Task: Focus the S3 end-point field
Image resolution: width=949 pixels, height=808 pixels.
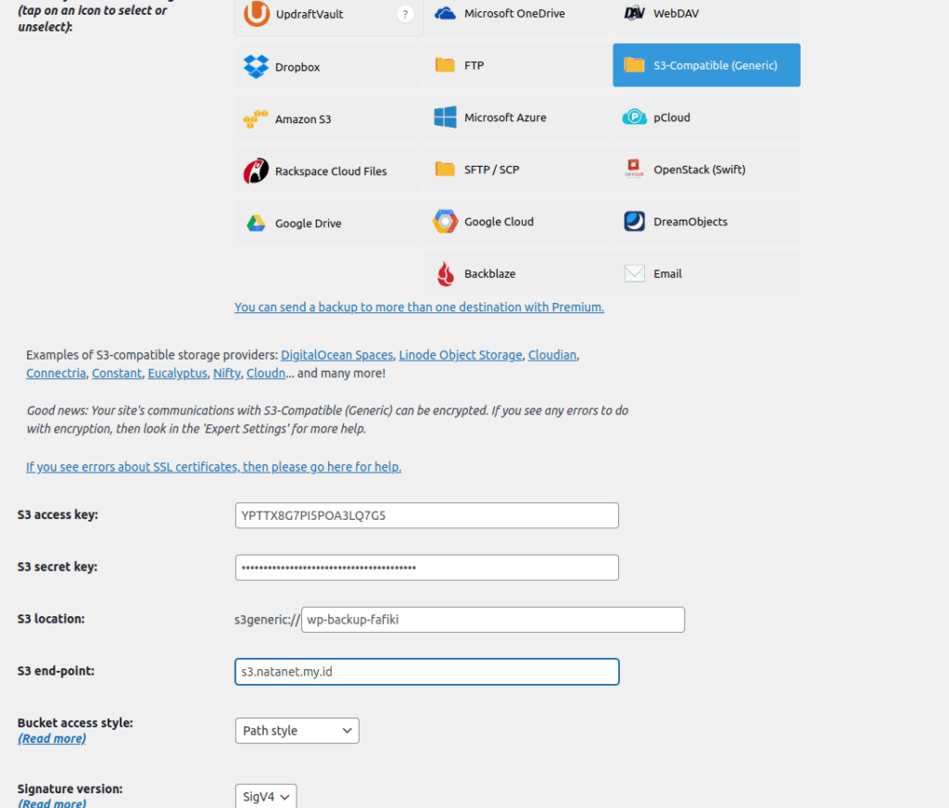Action: (x=427, y=672)
